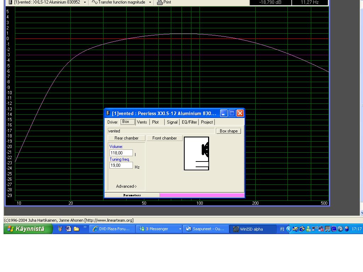Expand Advanced box options
This screenshot has height=272, width=363.
pyautogui.click(x=126, y=186)
